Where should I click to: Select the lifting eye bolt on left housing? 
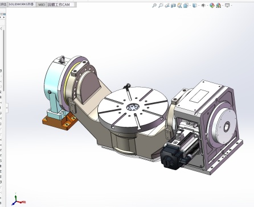(x=62, y=59)
